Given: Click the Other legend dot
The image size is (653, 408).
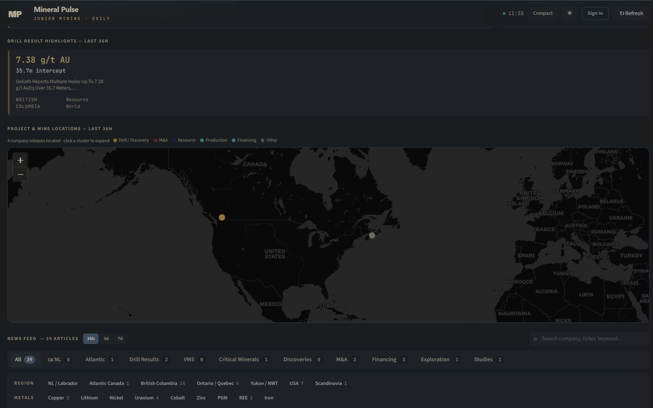Looking at the screenshot, I should [263, 140].
